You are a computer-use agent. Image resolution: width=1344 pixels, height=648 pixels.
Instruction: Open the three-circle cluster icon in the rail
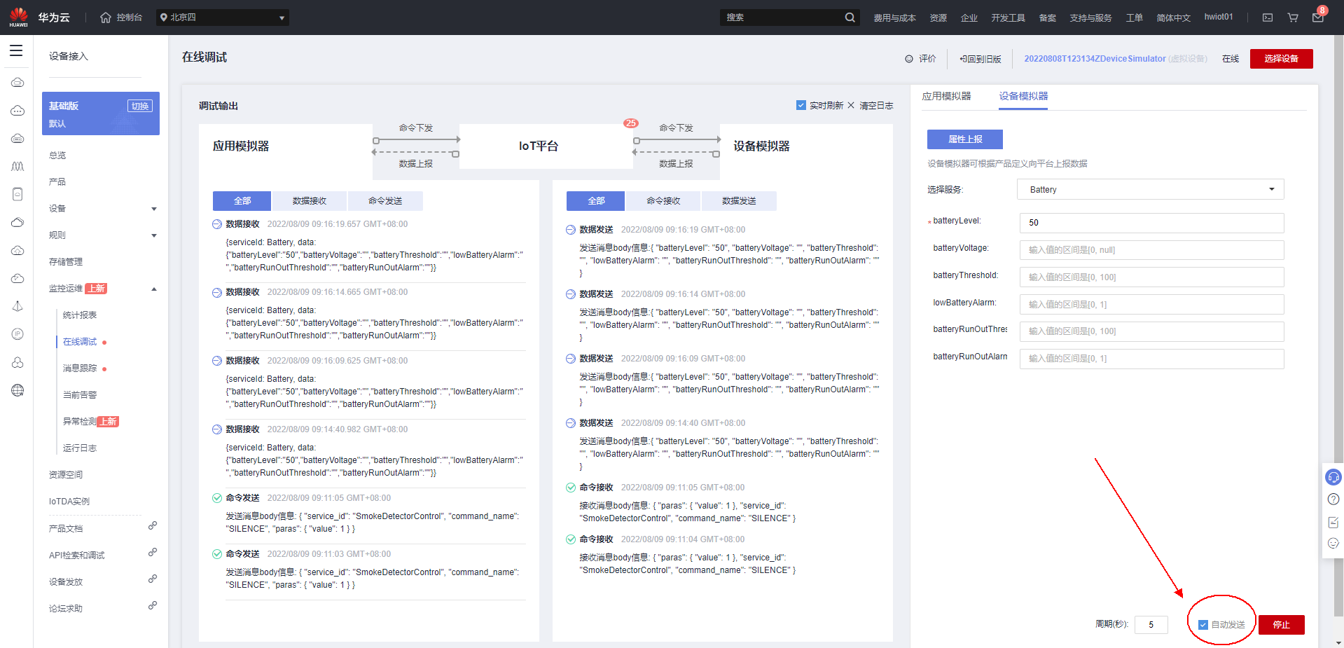18,362
